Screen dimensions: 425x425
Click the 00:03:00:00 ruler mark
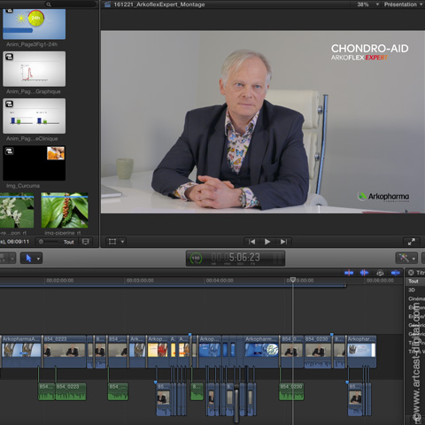point(140,281)
